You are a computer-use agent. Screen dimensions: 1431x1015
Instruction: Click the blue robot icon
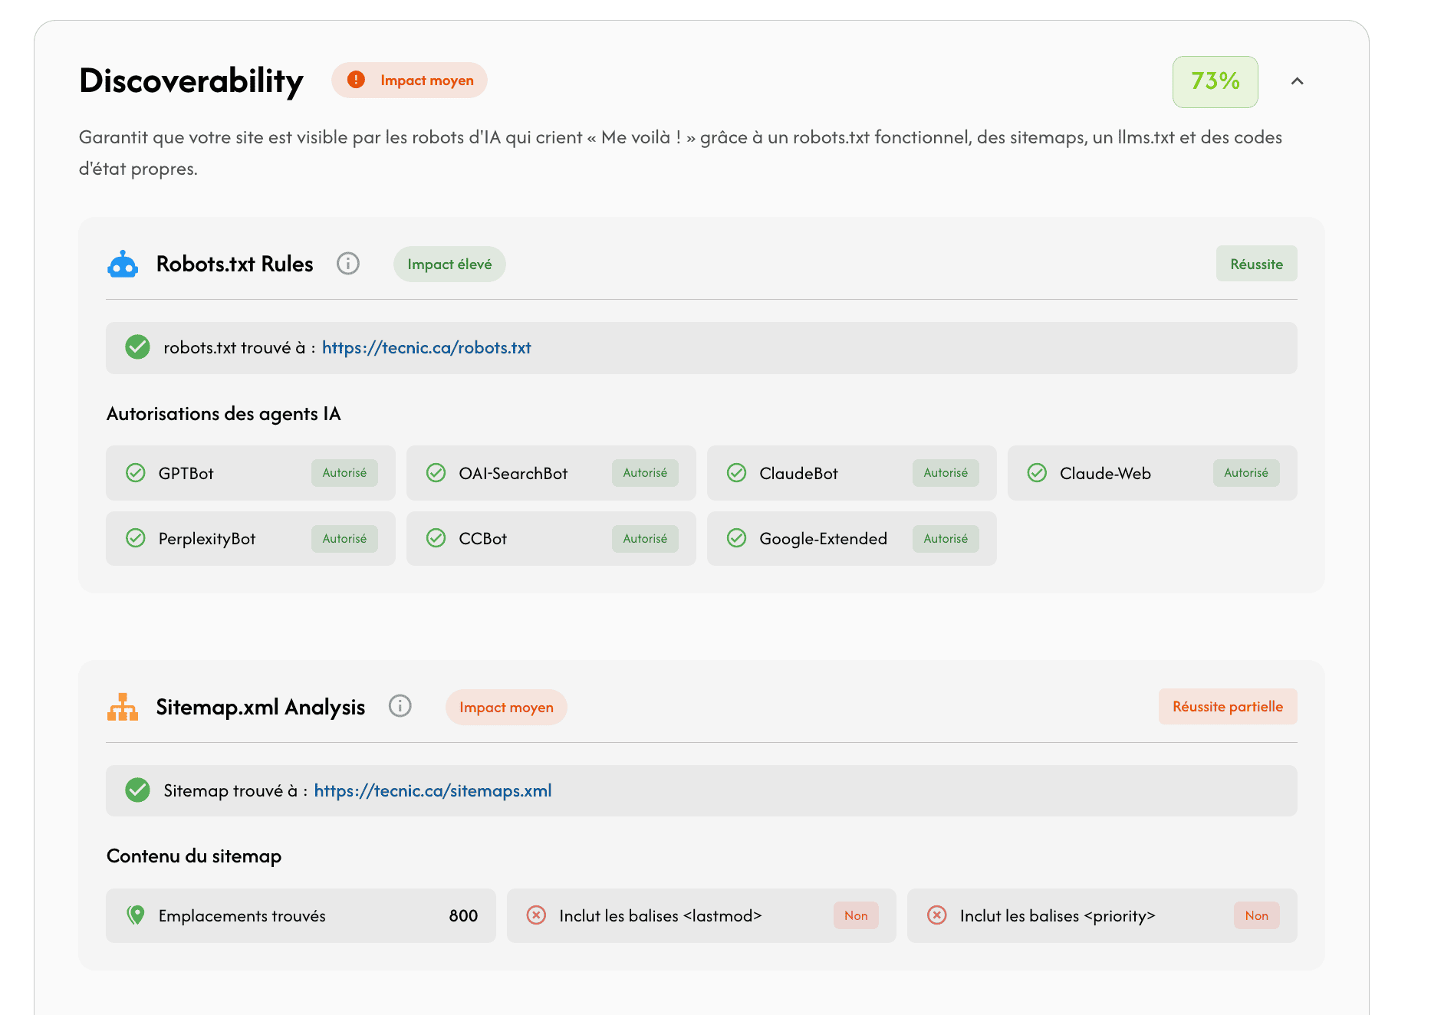[x=123, y=264]
